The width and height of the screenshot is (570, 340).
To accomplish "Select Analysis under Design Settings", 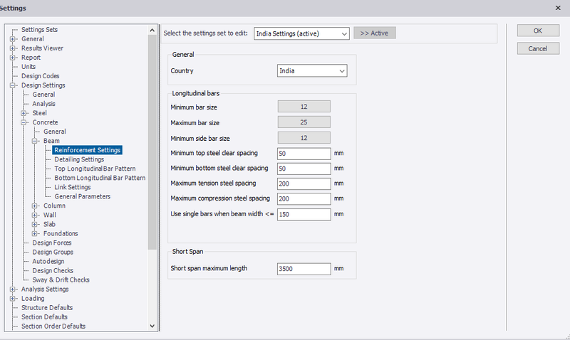I will pyautogui.click(x=43, y=104).
